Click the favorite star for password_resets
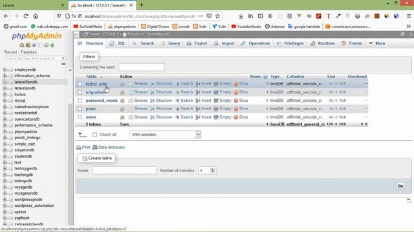The image size is (414, 232). pyautogui.click(x=122, y=101)
